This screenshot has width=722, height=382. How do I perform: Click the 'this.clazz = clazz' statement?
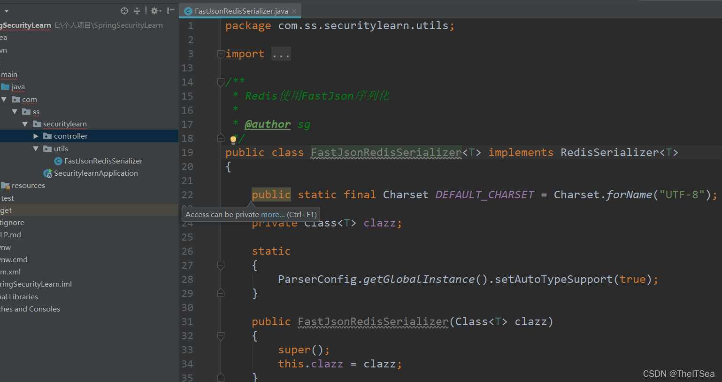(340, 364)
